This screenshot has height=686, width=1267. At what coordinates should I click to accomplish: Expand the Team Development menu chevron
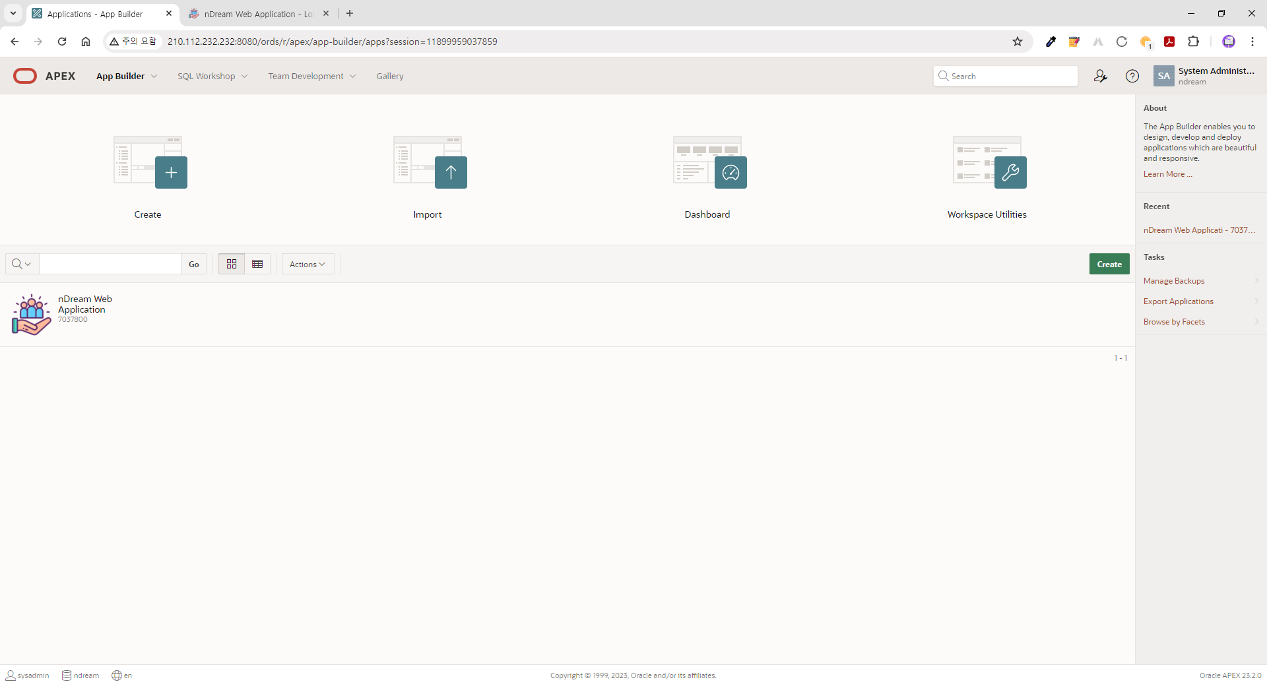click(x=353, y=77)
